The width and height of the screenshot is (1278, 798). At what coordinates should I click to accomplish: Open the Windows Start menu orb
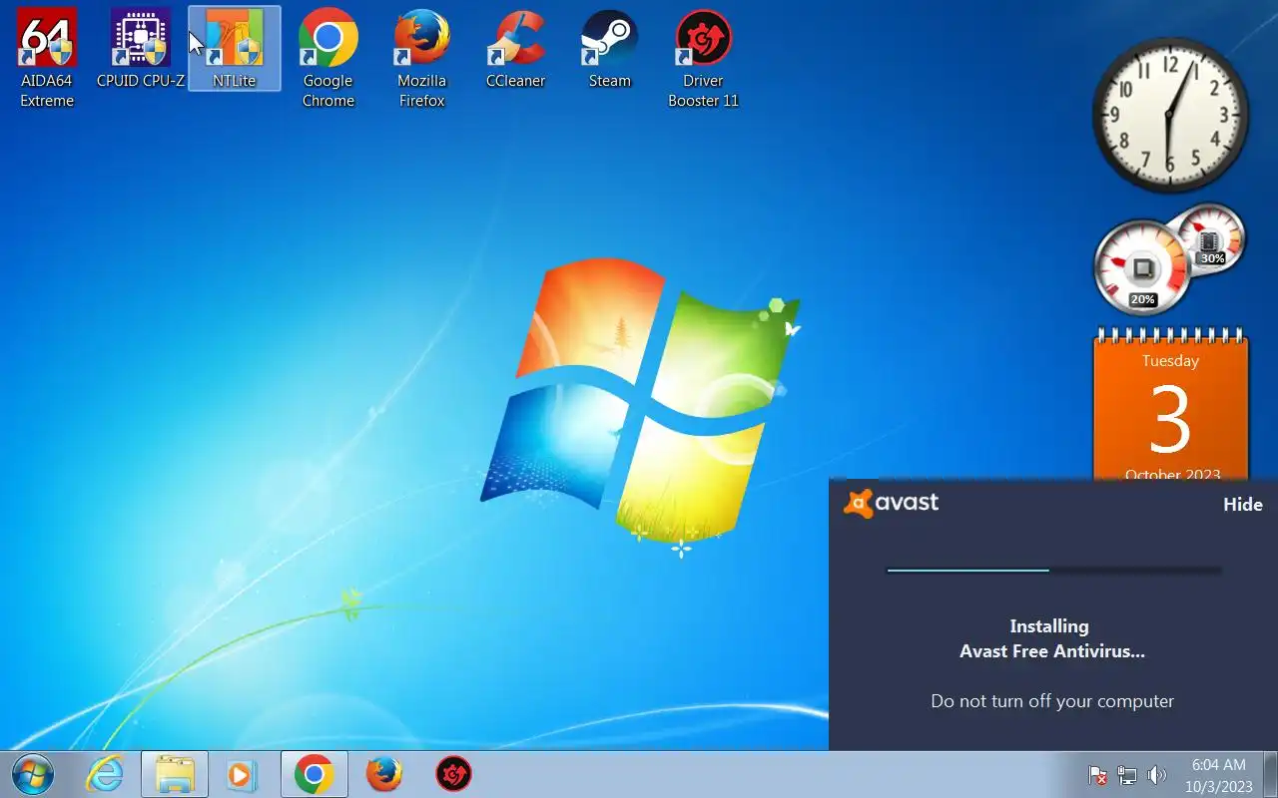[33, 774]
